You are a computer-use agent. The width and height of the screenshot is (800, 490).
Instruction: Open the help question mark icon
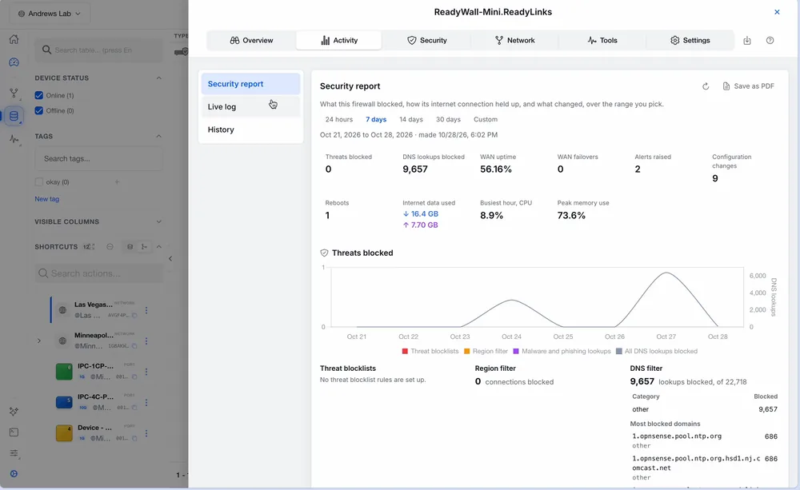770,40
